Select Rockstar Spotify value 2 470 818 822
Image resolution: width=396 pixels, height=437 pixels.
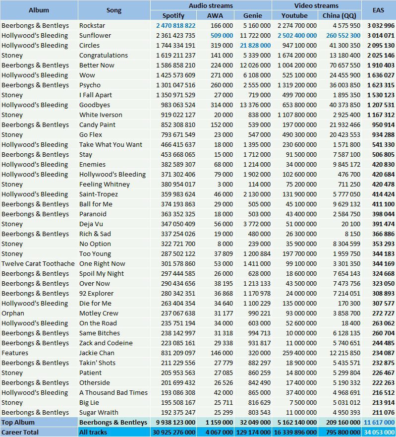(x=175, y=26)
